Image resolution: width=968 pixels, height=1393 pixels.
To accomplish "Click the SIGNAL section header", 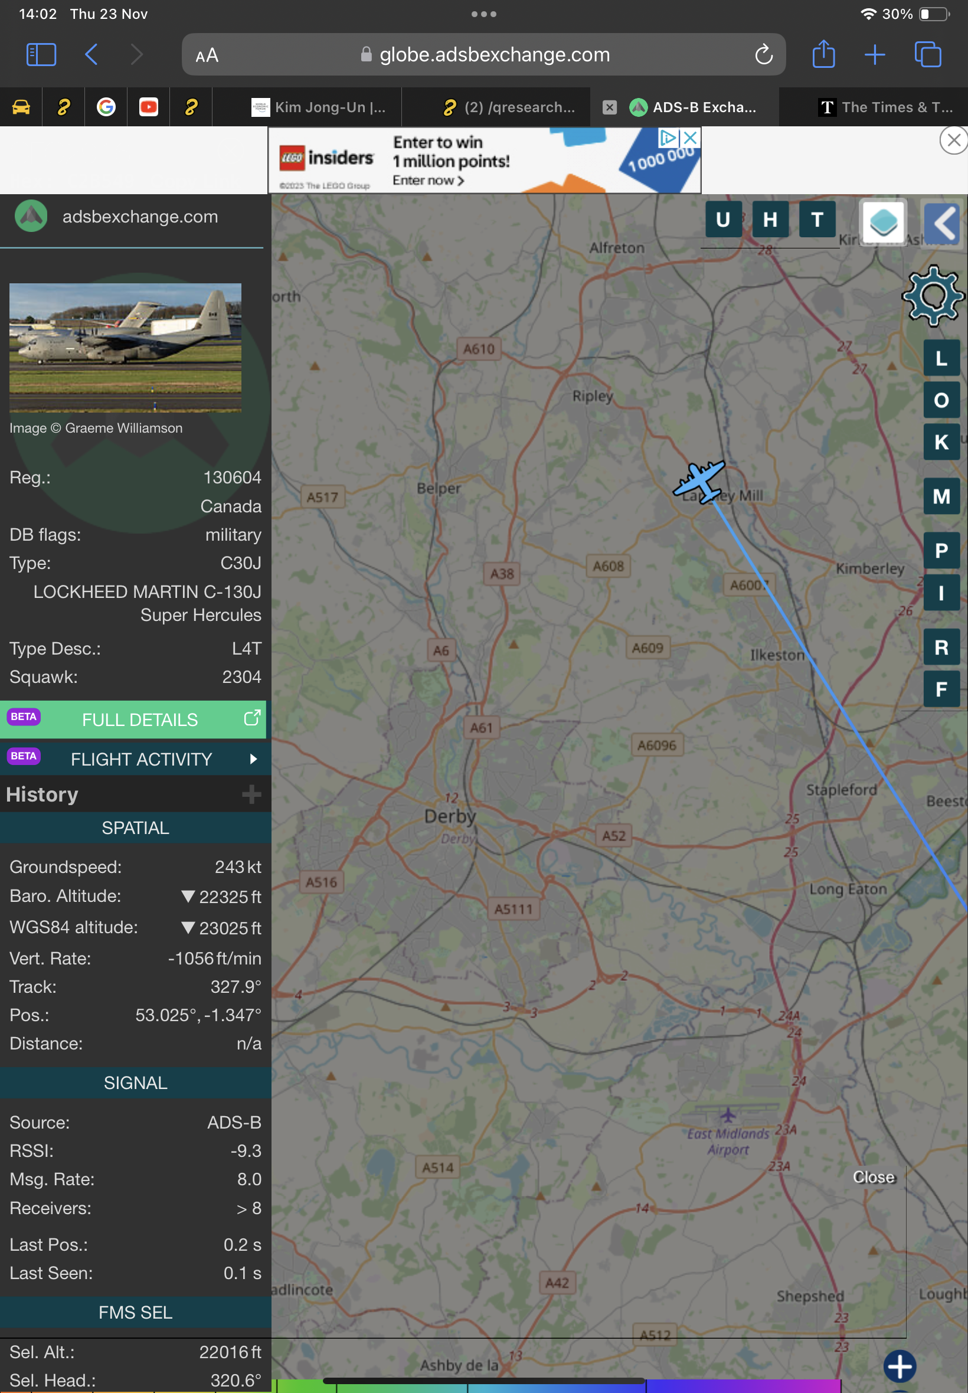I will [135, 1083].
